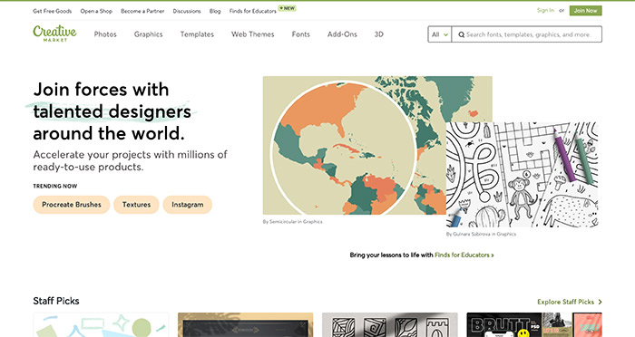The height and width of the screenshot is (337, 635).
Task: Select Textures trending tag
Action: click(x=136, y=205)
